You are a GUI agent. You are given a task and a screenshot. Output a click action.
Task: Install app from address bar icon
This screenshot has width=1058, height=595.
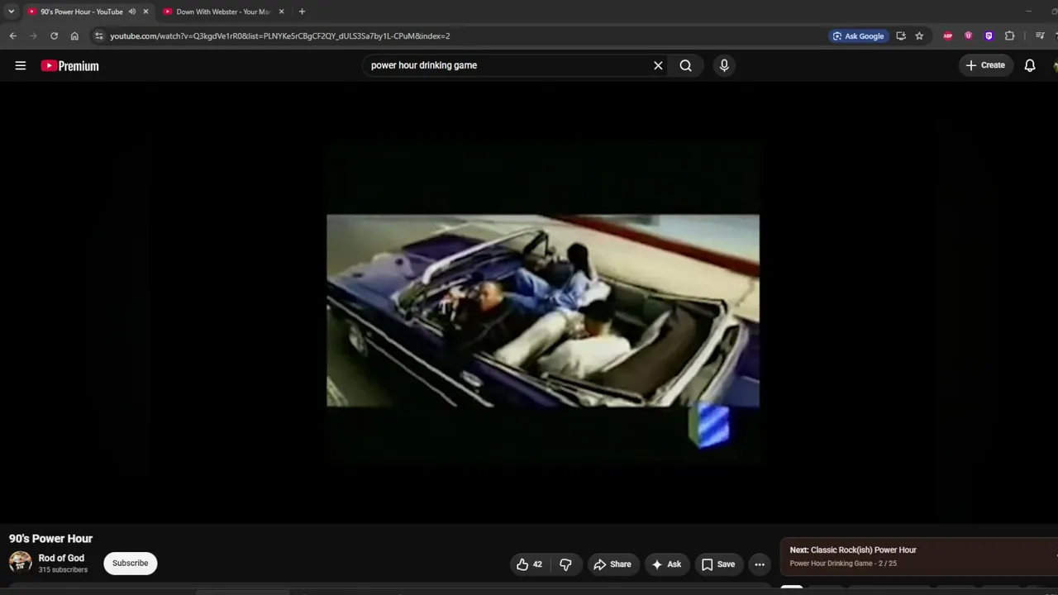tap(901, 36)
